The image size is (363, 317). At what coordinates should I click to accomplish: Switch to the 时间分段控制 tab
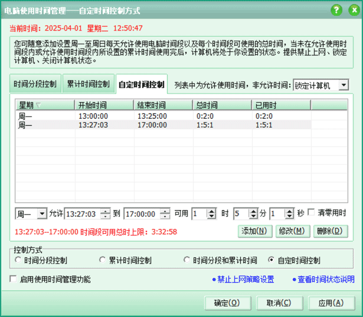35,84
